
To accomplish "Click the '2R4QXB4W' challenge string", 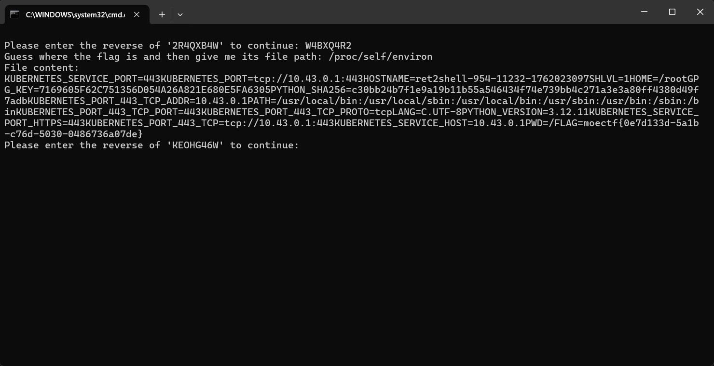I will click(x=195, y=45).
